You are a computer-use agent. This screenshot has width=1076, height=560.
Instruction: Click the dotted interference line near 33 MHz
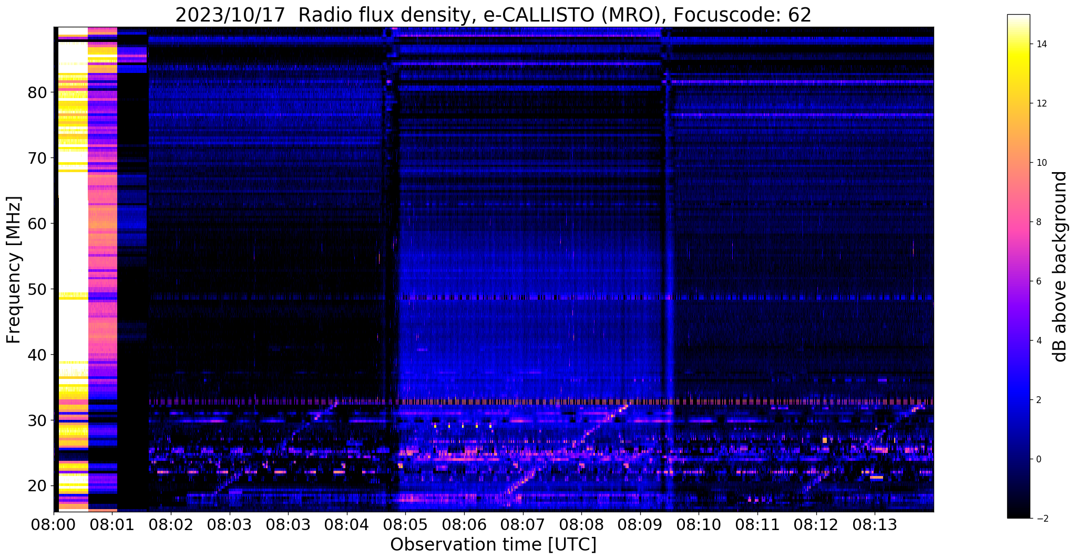[541, 402]
